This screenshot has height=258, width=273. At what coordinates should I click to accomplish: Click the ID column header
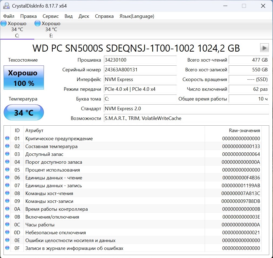click(x=17, y=130)
